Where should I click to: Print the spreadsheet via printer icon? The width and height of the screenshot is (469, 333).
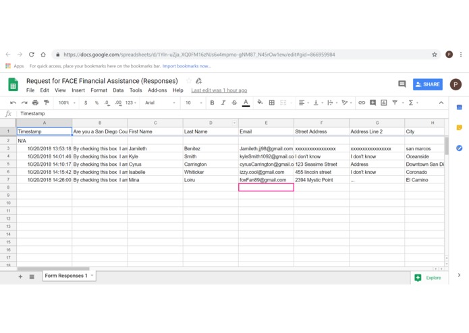(35, 102)
